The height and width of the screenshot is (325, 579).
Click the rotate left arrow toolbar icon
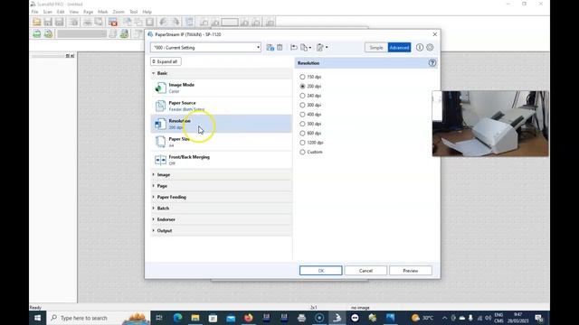pos(163,22)
